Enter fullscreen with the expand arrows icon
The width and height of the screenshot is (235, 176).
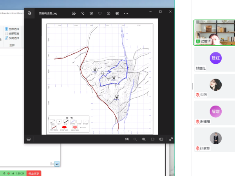pos(170,139)
